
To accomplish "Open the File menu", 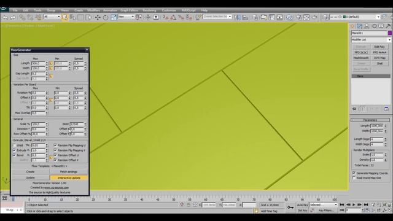I will click(15, 10).
